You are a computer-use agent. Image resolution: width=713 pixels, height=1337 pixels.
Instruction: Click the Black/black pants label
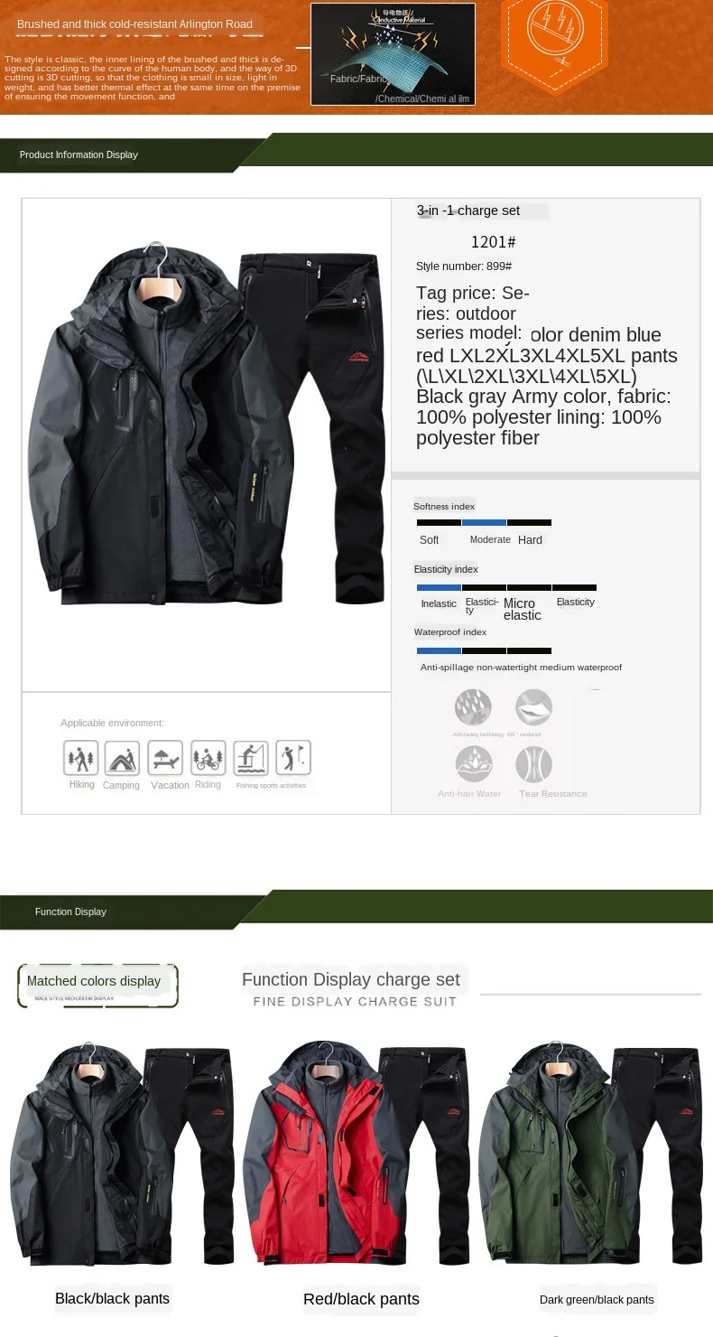coord(112,1299)
